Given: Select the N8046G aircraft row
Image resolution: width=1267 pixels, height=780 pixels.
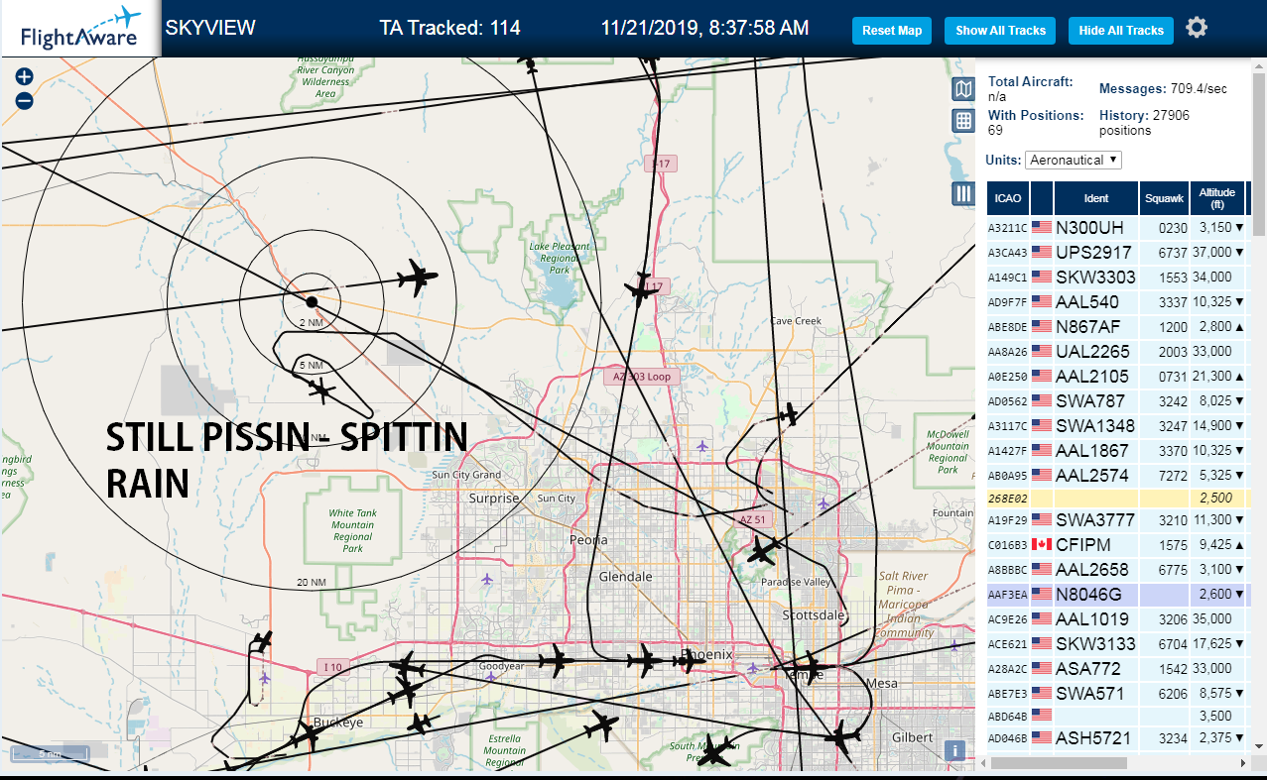Looking at the screenshot, I should click(1118, 594).
